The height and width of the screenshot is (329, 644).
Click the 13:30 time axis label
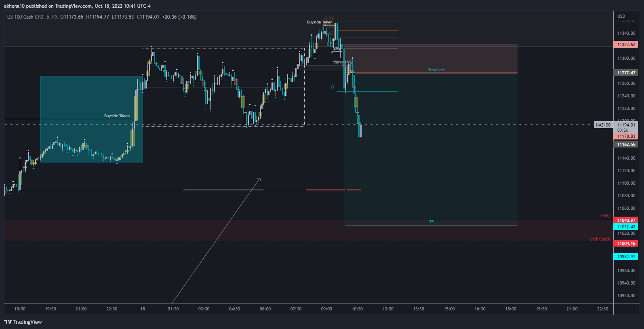pyautogui.click(x=419, y=309)
